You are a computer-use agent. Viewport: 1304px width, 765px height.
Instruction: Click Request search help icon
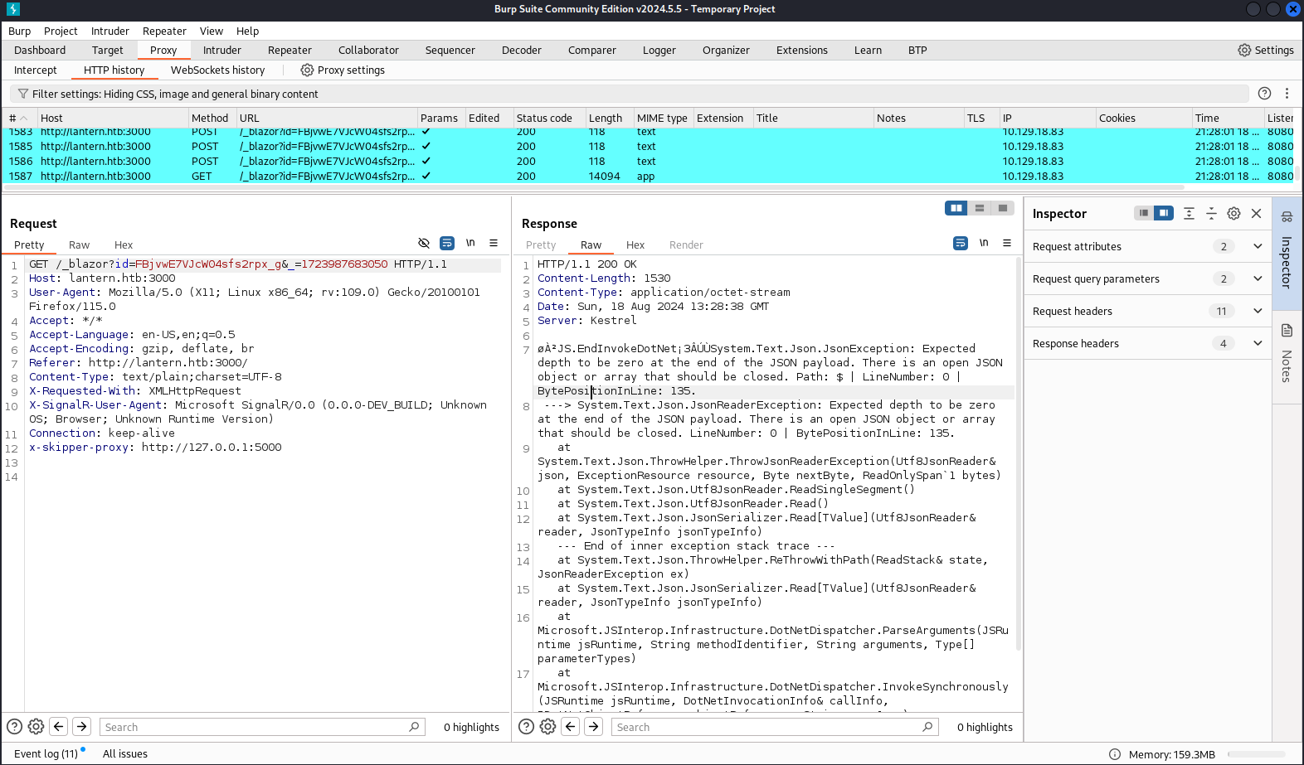pyautogui.click(x=14, y=726)
